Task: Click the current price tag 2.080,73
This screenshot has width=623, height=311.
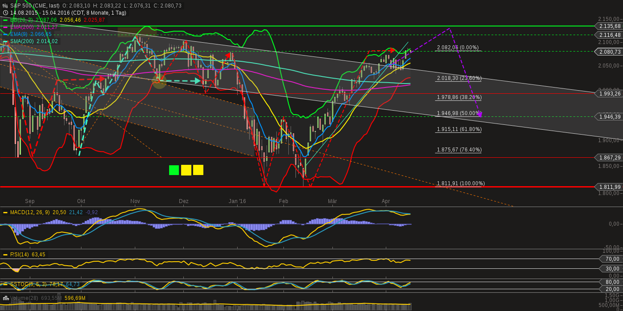Action: (610, 52)
